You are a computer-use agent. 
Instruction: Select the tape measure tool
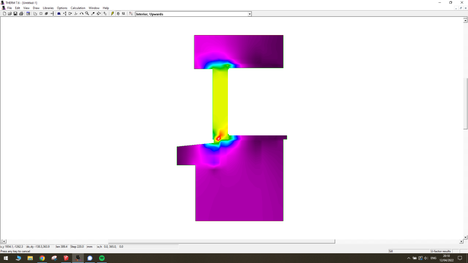click(98, 14)
